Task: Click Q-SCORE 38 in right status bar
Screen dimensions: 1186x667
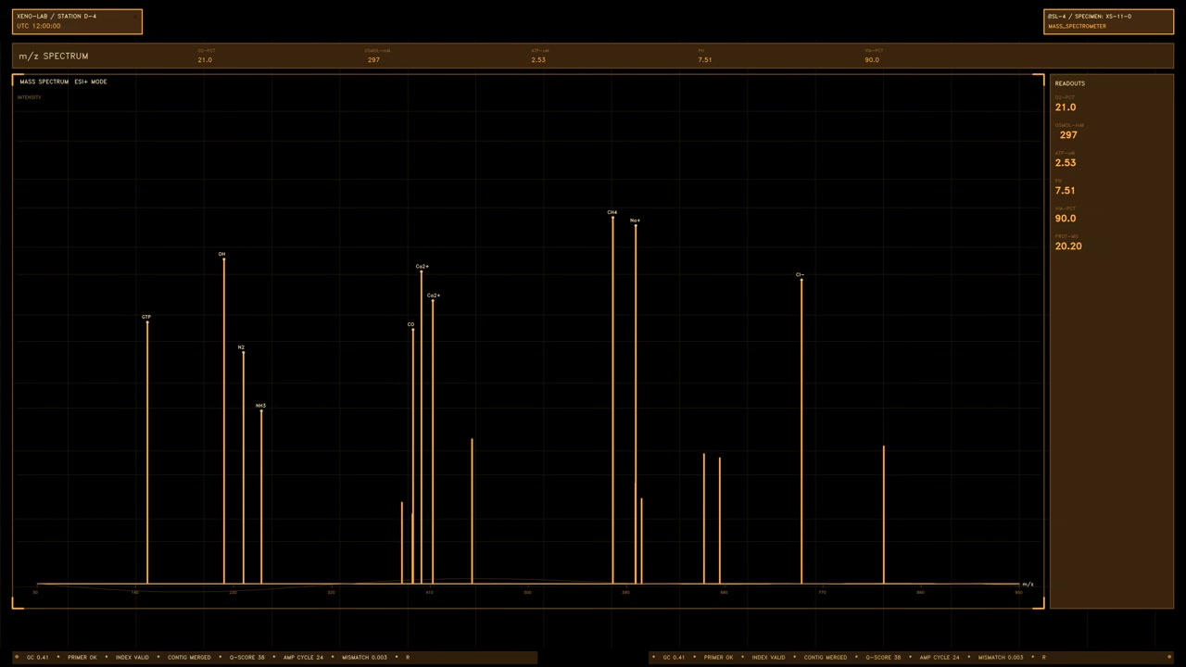Action: pyautogui.click(x=883, y=658)
